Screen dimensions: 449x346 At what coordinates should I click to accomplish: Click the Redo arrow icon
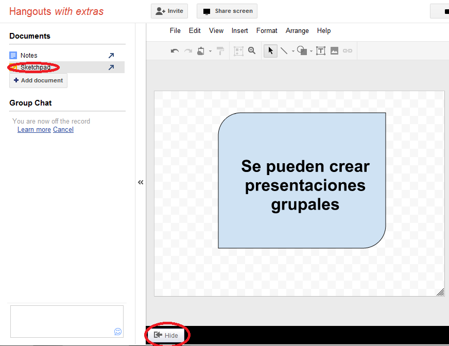pos(188,51)
